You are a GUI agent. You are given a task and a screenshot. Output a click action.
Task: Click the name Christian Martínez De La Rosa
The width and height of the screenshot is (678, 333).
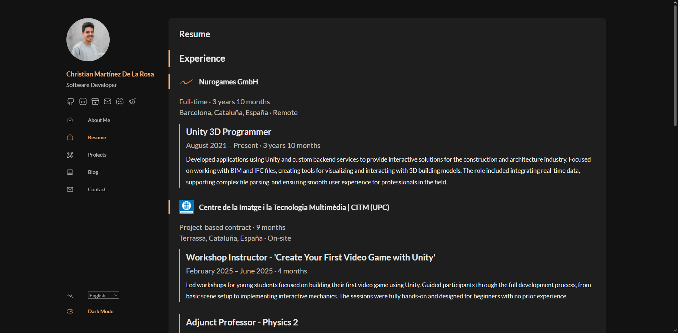pos(110,74)
